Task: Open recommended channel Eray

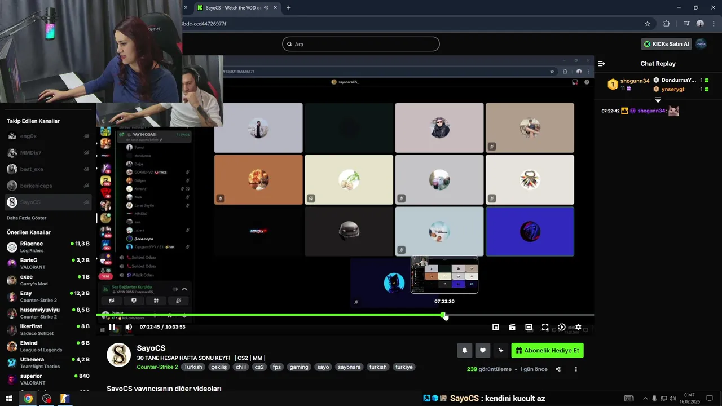Action: [48, 297]
